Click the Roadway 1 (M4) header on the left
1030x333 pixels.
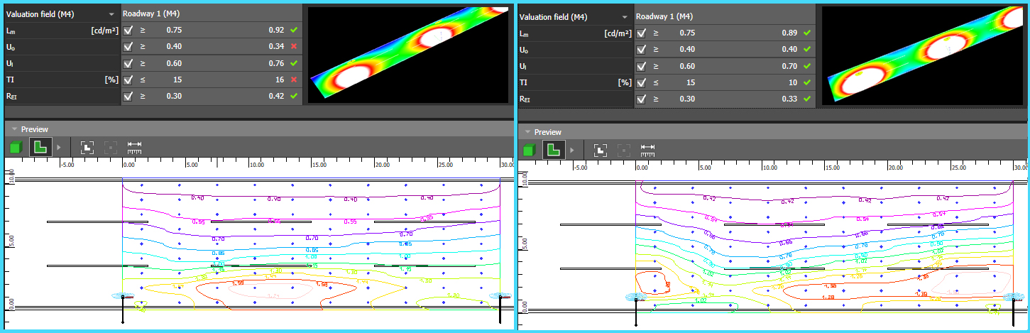point(149,13)
